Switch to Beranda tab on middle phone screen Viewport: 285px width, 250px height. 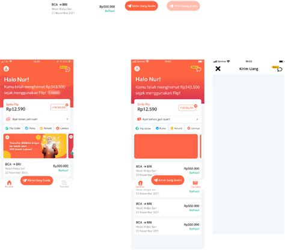(x=140, y=184)
